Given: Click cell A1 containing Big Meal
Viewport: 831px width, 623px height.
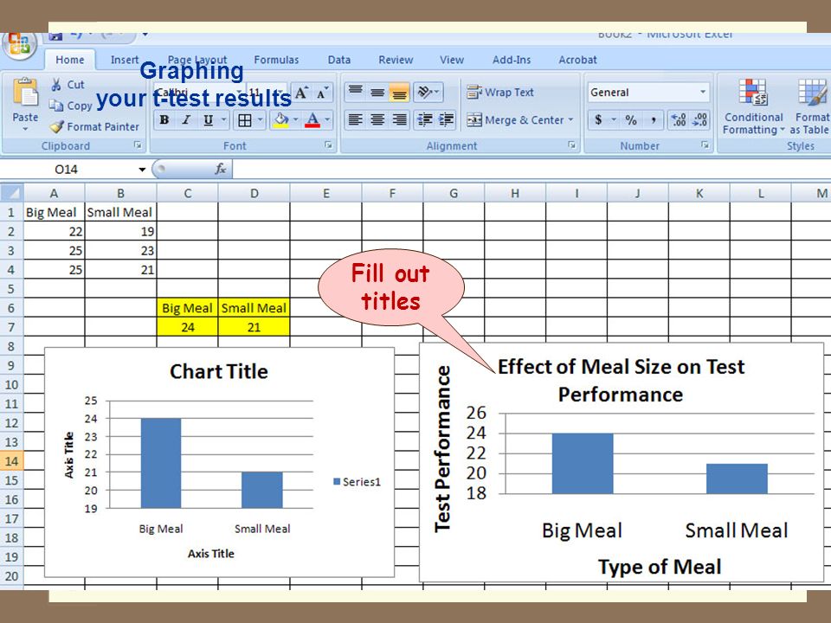Looking at the screenshot, I should point(54,213).
